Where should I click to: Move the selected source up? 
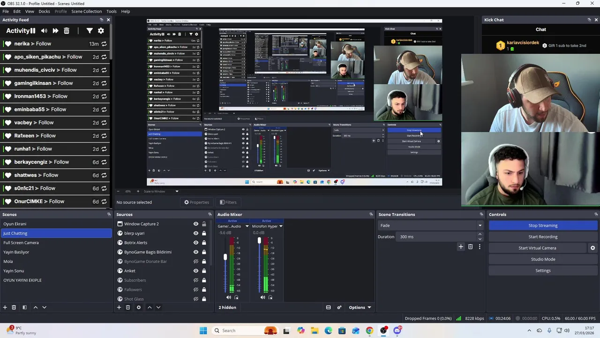(x=150, y=307)
